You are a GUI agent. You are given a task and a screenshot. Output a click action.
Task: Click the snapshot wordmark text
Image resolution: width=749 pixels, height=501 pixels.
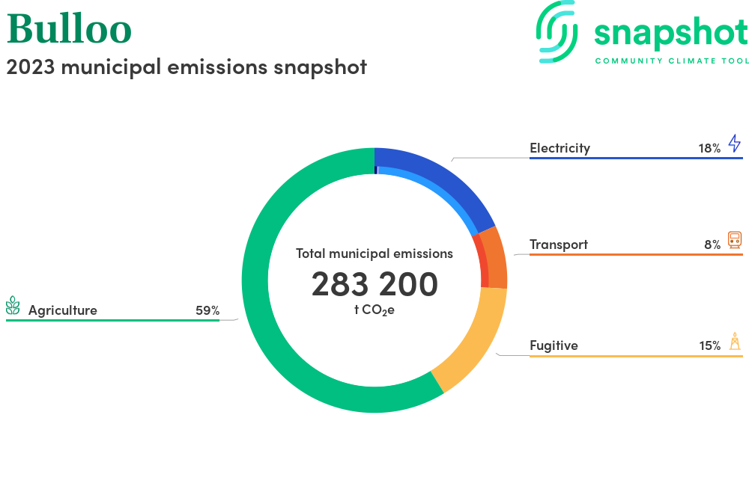[x=670, y=33]
